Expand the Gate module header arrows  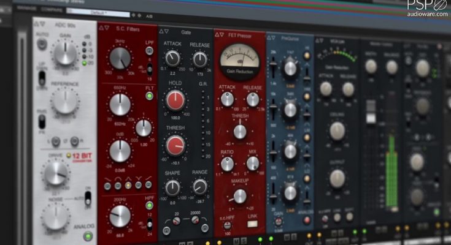(164, 31)
